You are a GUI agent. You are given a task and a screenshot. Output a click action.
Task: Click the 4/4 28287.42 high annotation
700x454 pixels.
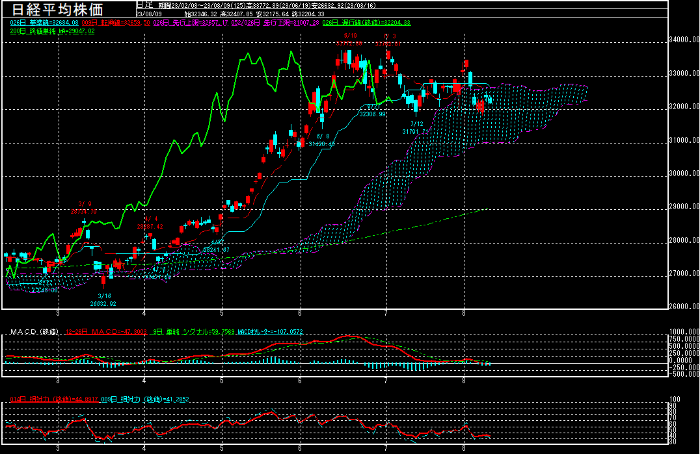[x=150, y=223]
